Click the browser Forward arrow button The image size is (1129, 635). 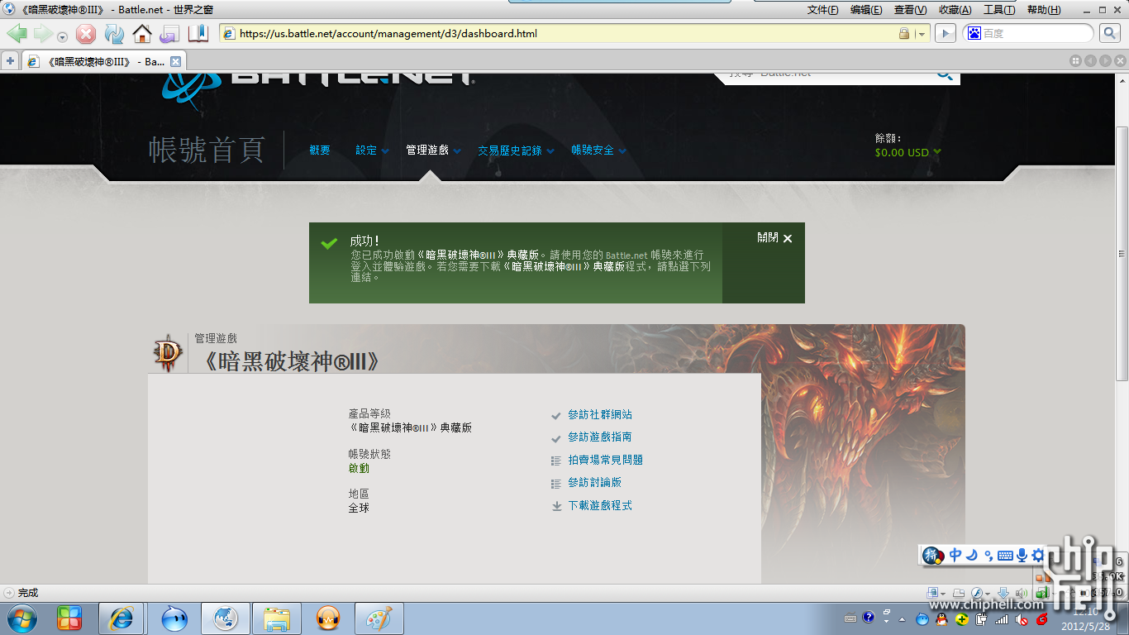[43, 34]
